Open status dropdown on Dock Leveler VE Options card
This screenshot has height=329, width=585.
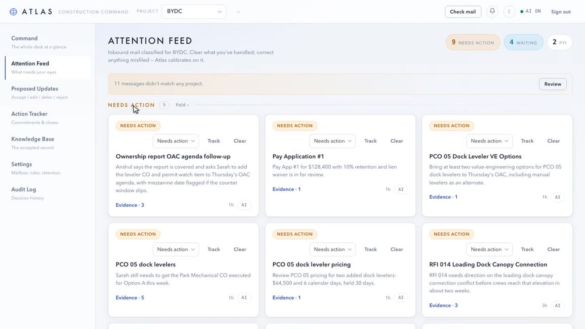point(490,141)
